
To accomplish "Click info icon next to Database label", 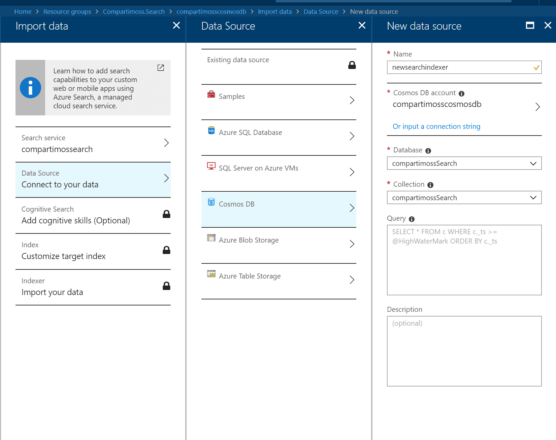I will point(428,151).
